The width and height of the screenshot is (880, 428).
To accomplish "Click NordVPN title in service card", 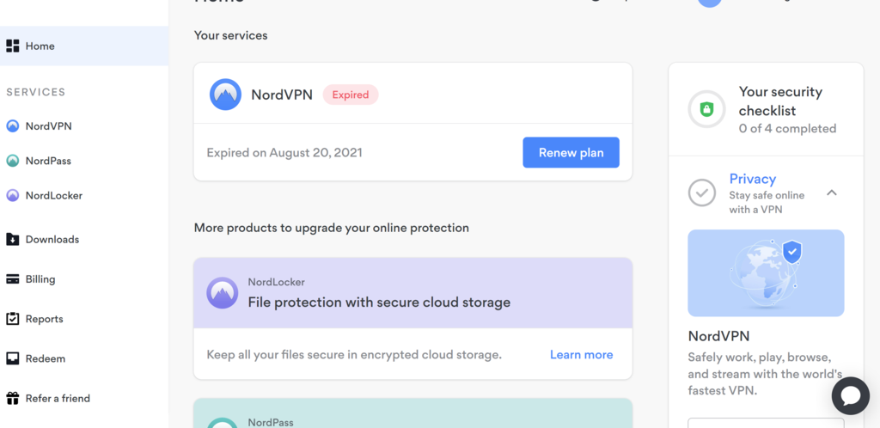I will [282, 95].
